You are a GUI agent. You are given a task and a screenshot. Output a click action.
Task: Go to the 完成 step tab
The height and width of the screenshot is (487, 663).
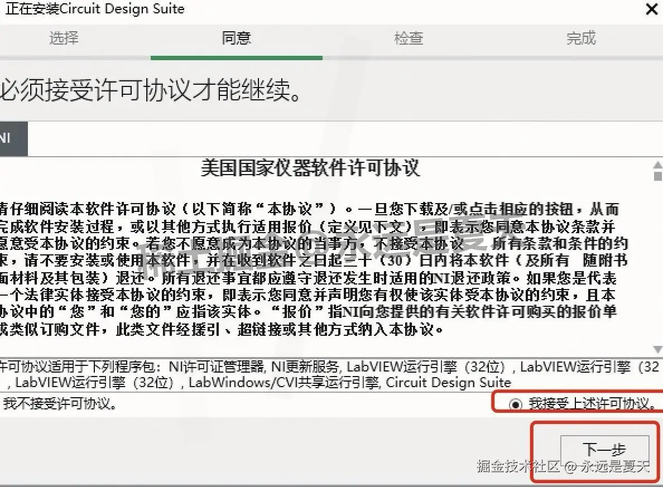pos(581,38)
